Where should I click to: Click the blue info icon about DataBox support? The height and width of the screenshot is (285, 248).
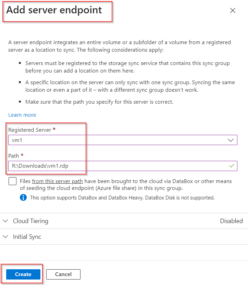pos(23,197)
